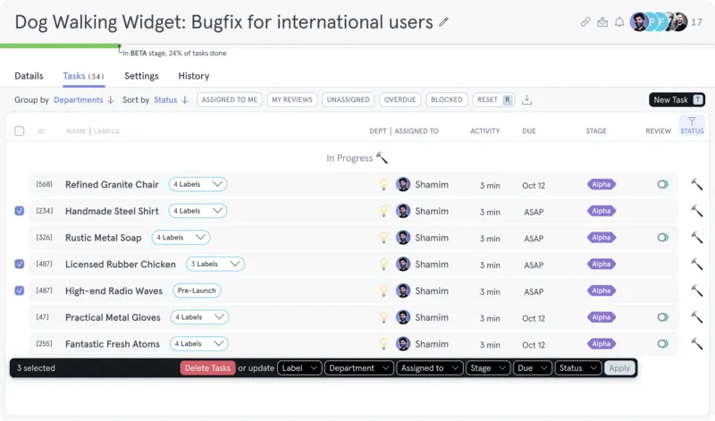Click the Apply button in bulk bar
The height and width of the screenshot is (421, 715).
pos(619,368)
